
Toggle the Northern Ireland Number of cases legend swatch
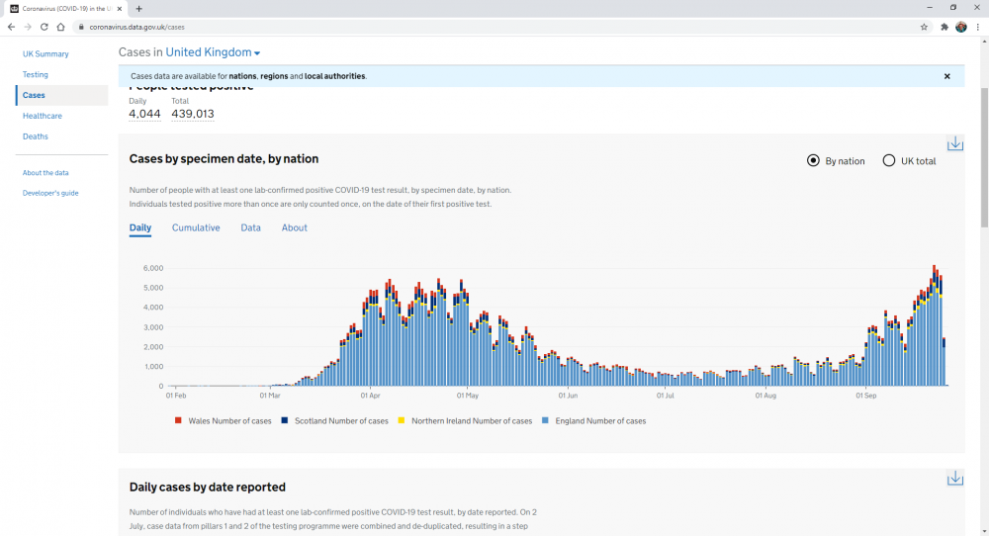[x=402, y=420]
